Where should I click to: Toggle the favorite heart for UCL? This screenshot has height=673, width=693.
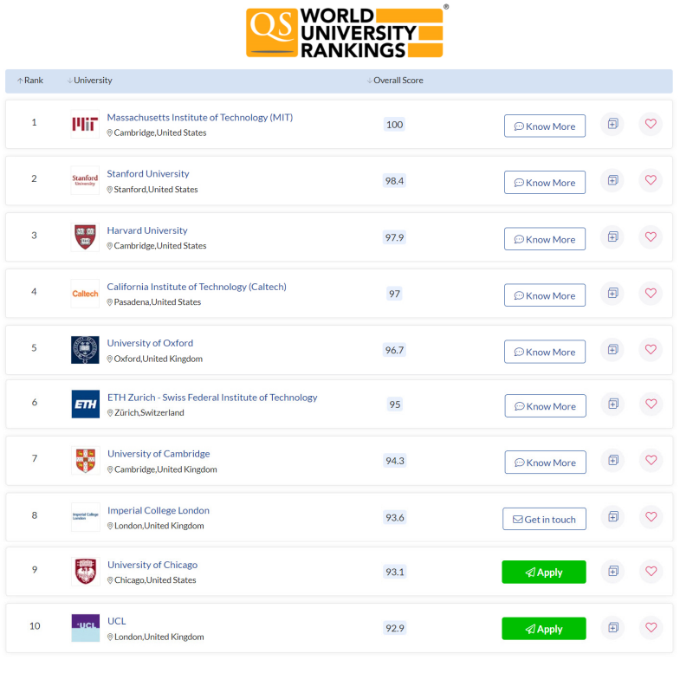pos(651,628)
